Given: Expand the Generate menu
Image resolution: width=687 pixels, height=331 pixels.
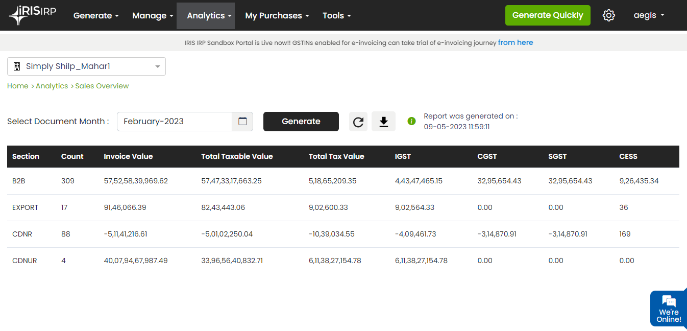Looking at the screenshot, I should (96, 15).
